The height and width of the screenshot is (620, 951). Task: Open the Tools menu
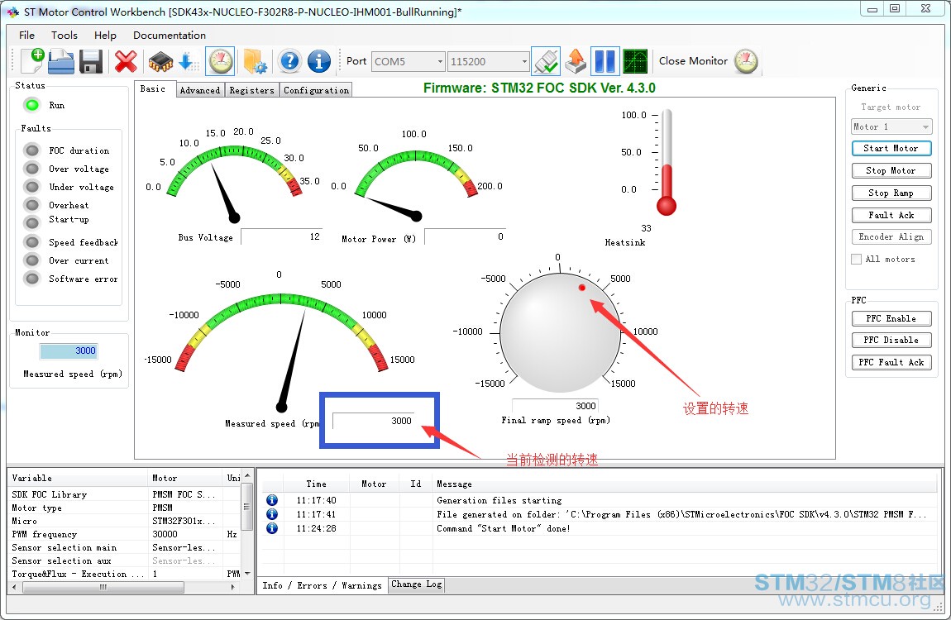[65, 36]
